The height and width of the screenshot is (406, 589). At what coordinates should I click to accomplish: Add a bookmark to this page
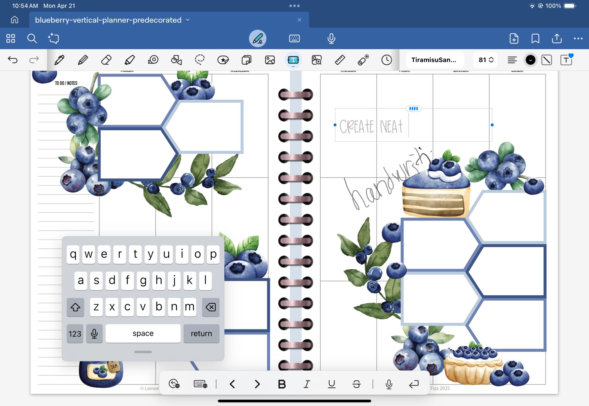coord(535,38)
